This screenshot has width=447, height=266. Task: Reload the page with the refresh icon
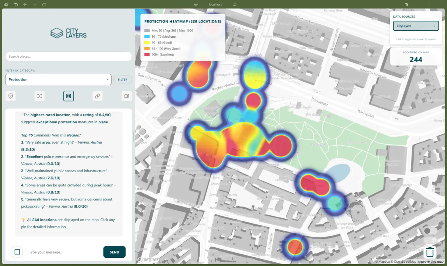pos(44,4)
